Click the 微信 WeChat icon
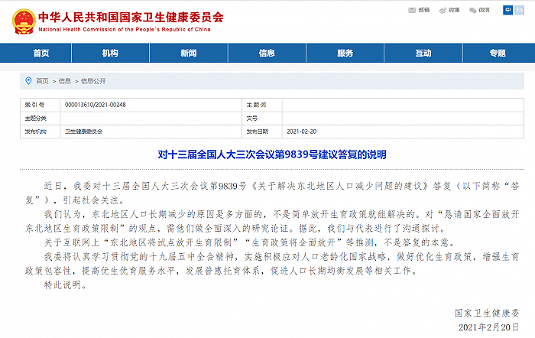 (475, 10)
